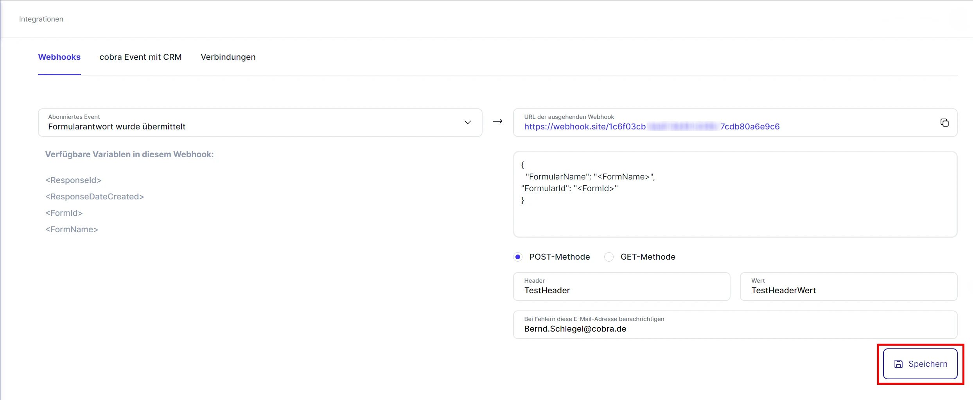The height and width of the screenshot is (400, 973).
Task: Click the arrow icon between event and URL
Action: click(x=497, y=122)
